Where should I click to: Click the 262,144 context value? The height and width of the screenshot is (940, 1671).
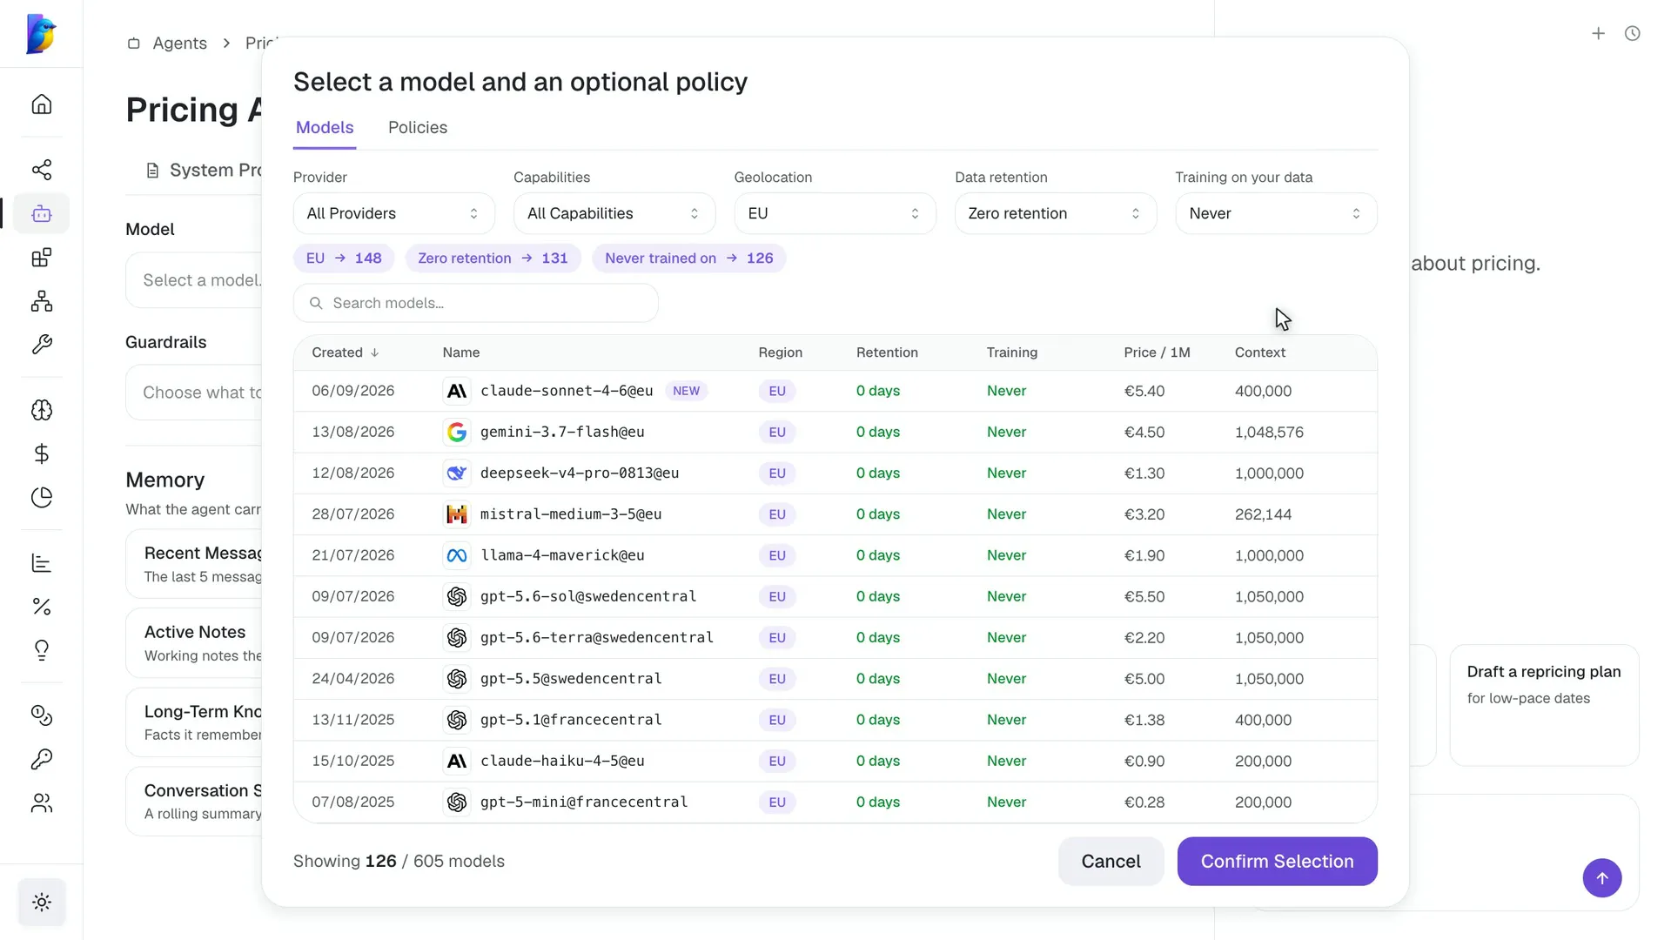click(x=1263, y=514)
